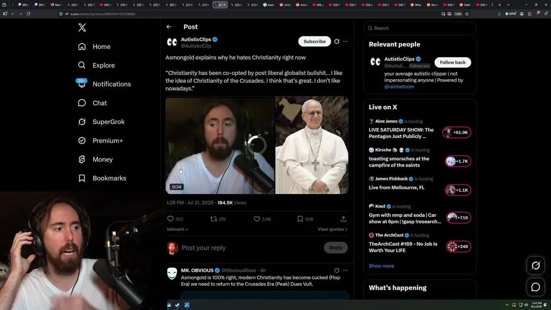Open MR. OBVIOUS profile name
The image size is (551, 310).
(x=197, y=270)
